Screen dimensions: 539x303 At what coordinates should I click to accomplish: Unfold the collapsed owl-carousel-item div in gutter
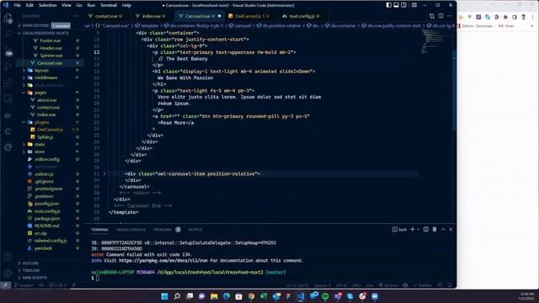point(104,174)
